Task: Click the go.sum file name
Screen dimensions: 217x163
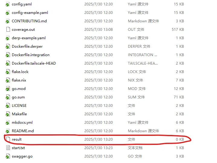Action: (18, 97)
